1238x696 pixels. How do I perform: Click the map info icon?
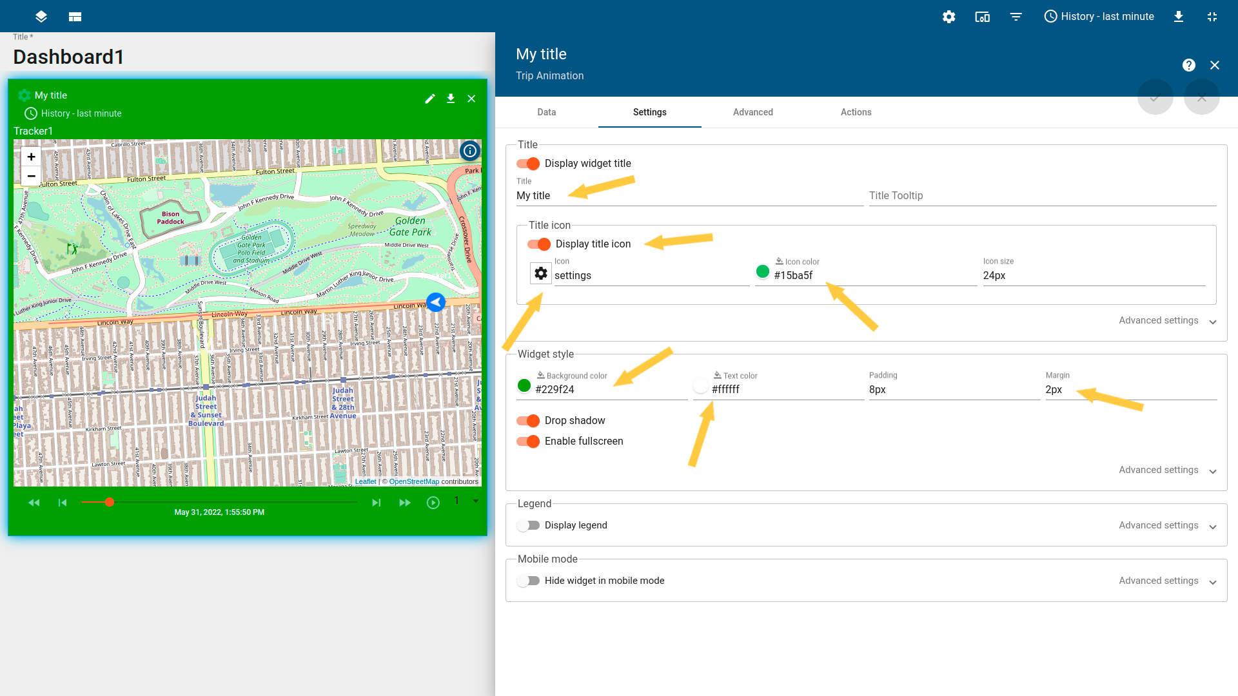[470, 151]
